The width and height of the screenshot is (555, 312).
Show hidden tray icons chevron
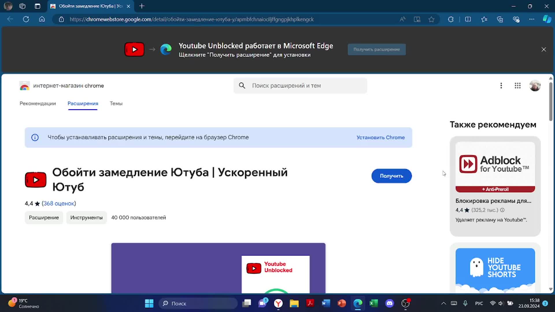coord(443,303)
